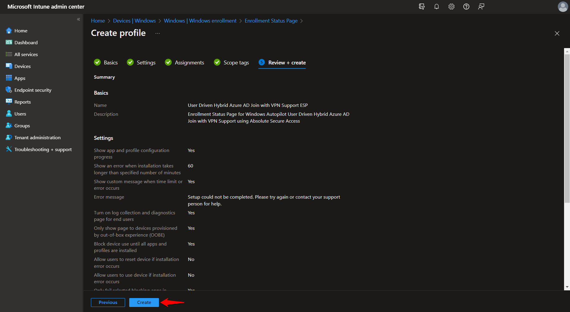Open the ellipsis menu beside Create profile
Image resolution: width=570 pixels, height=312 pixels.
point(157,33)
